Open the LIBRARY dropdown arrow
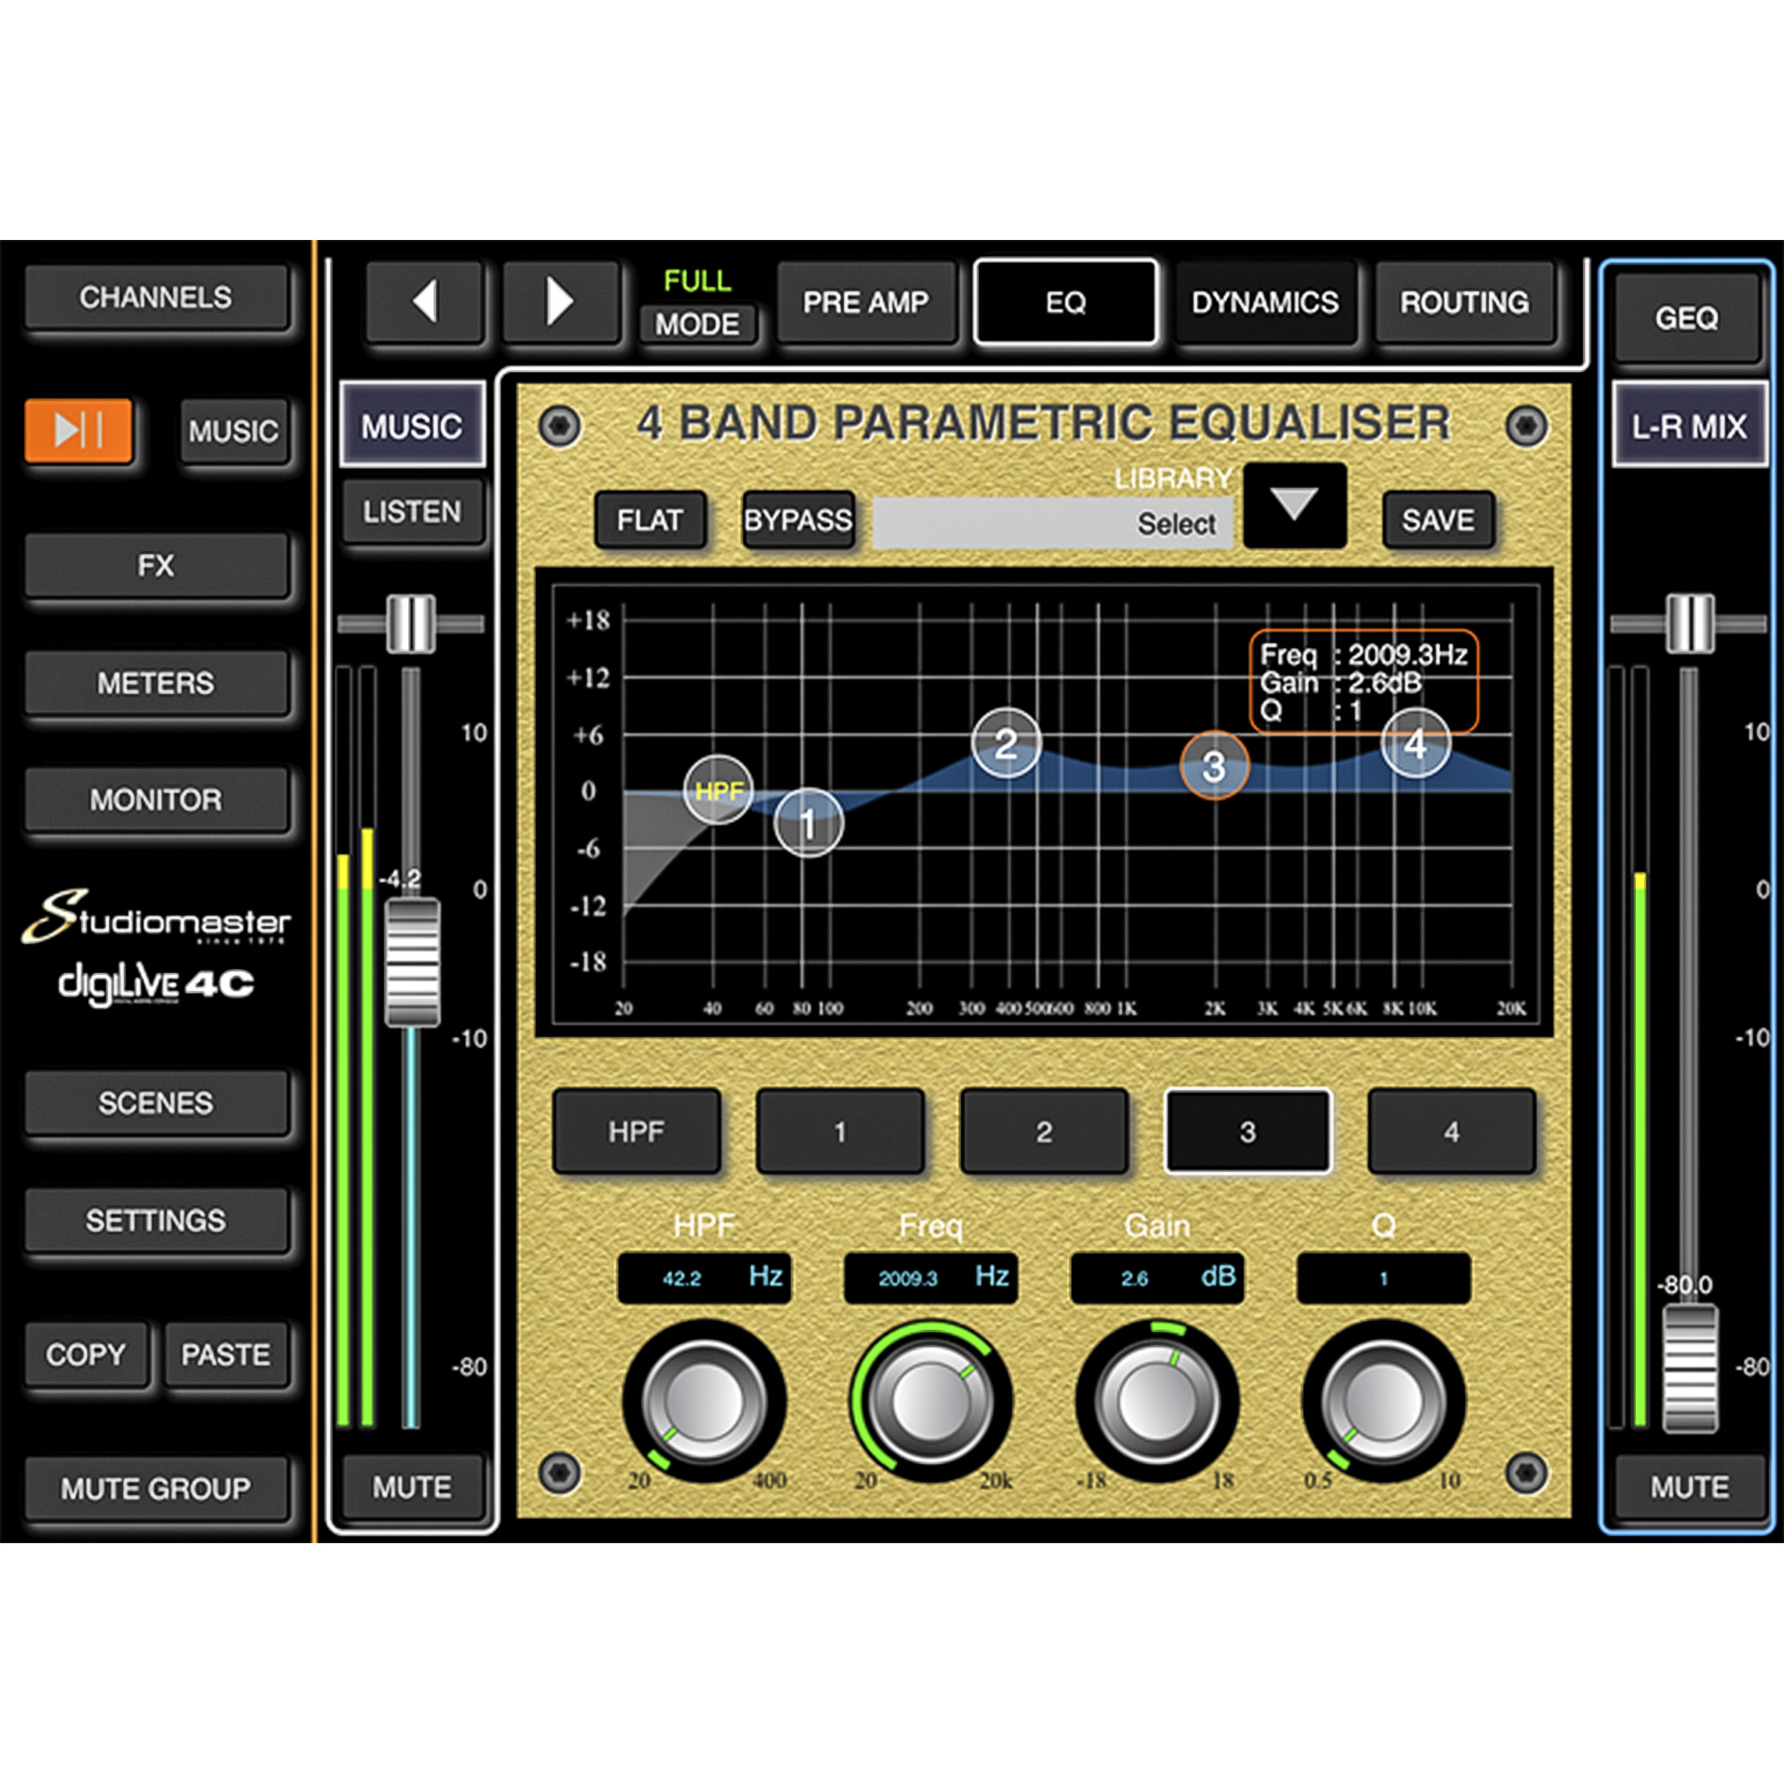 click(1293, 506)
